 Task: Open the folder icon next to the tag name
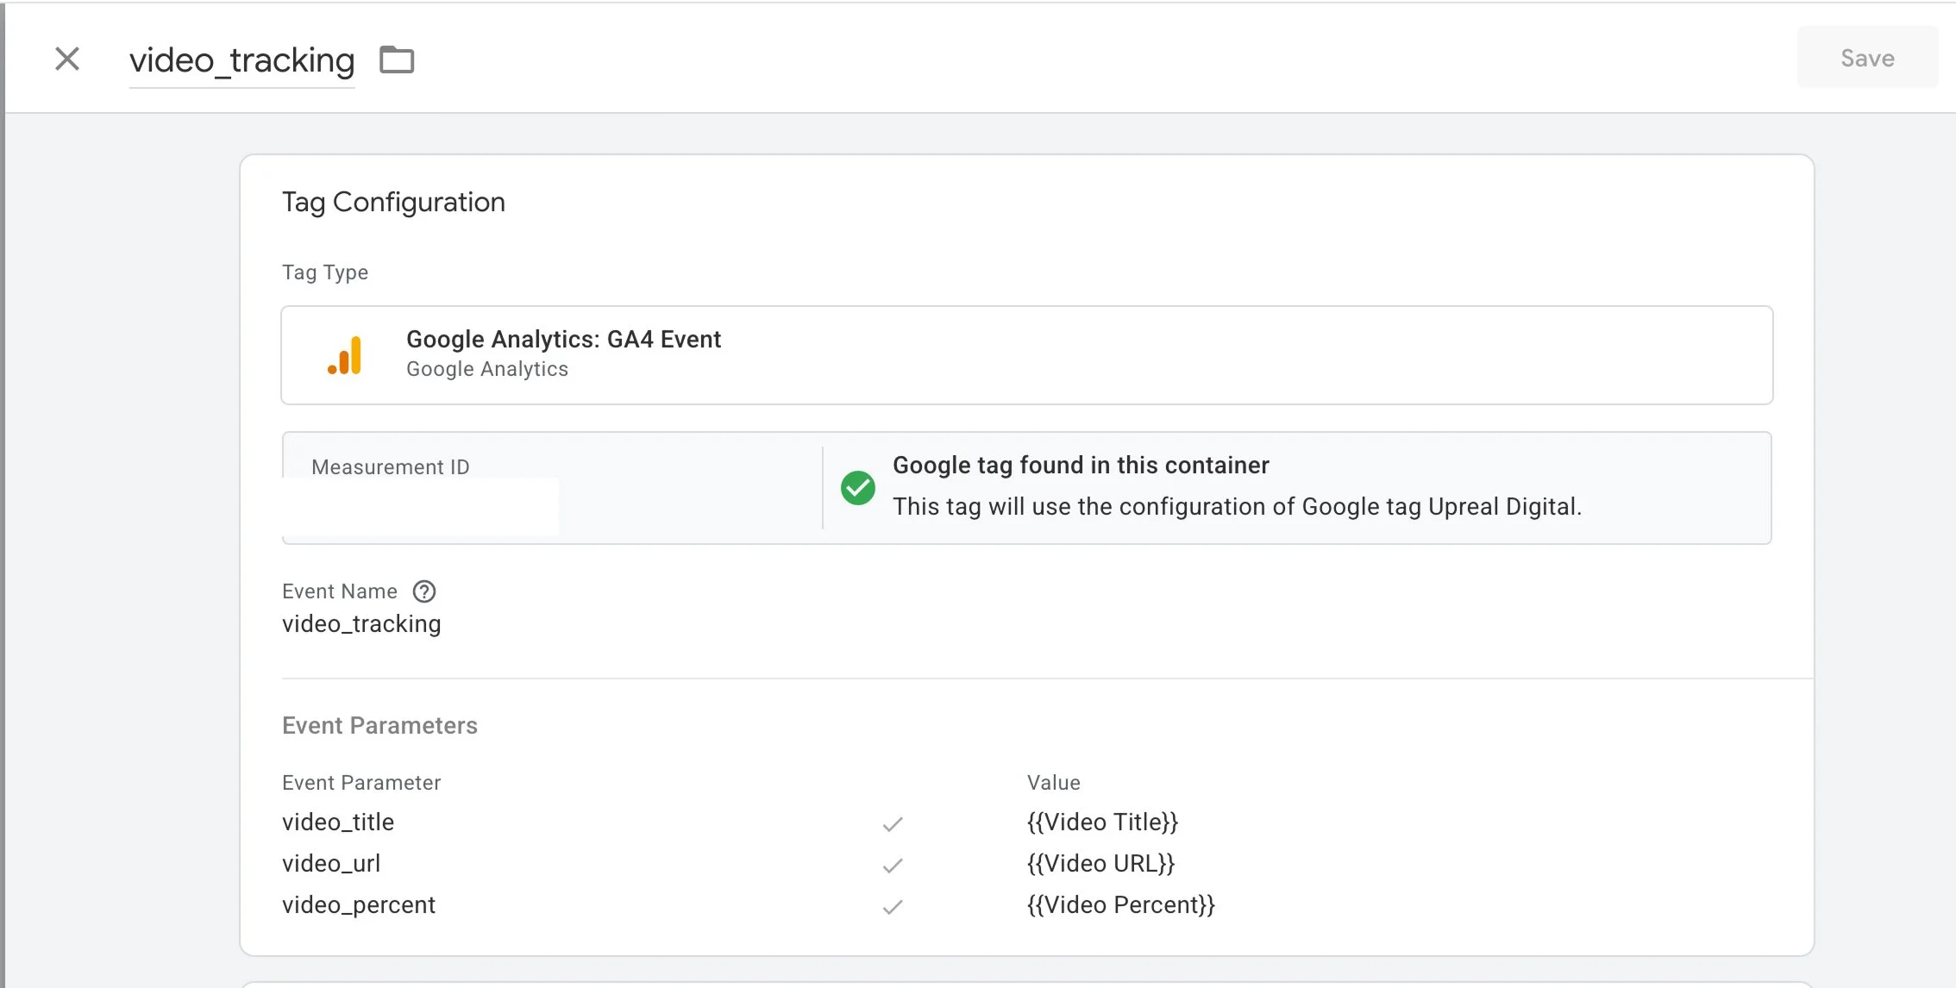(x=397, y=59)
